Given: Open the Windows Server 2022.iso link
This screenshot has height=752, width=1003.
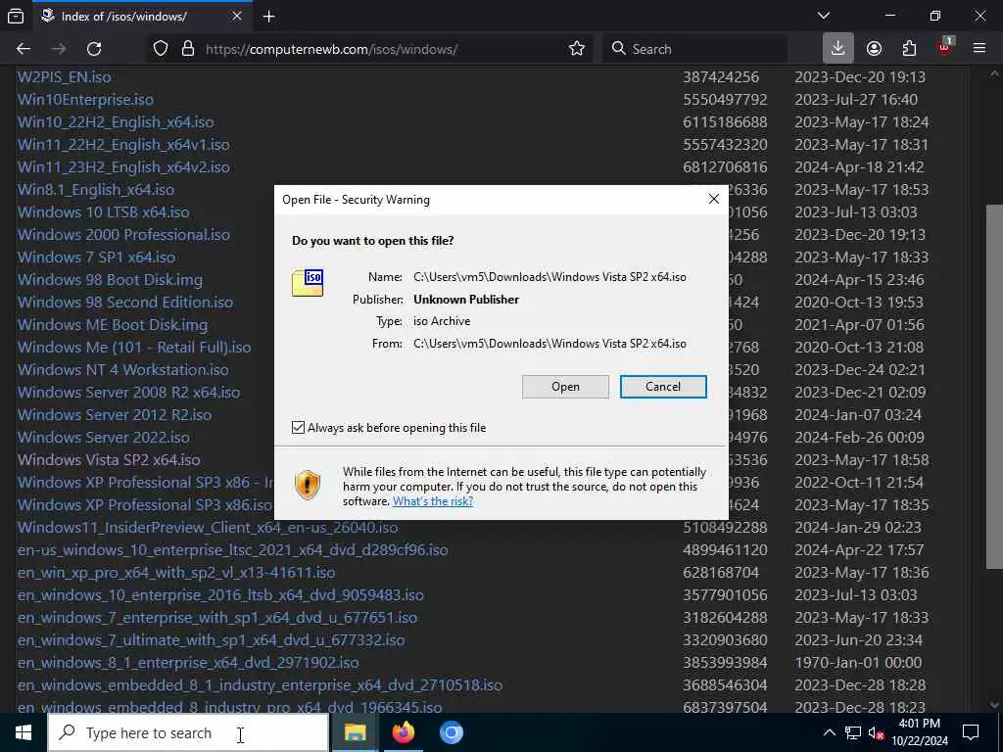Looking at the screenshot, I should click(103, 437).
